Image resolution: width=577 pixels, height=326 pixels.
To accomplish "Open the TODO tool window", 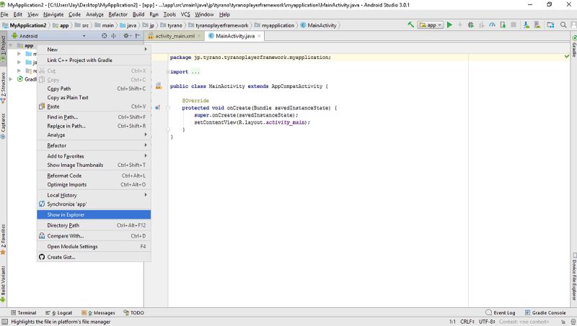I will 133,313.
